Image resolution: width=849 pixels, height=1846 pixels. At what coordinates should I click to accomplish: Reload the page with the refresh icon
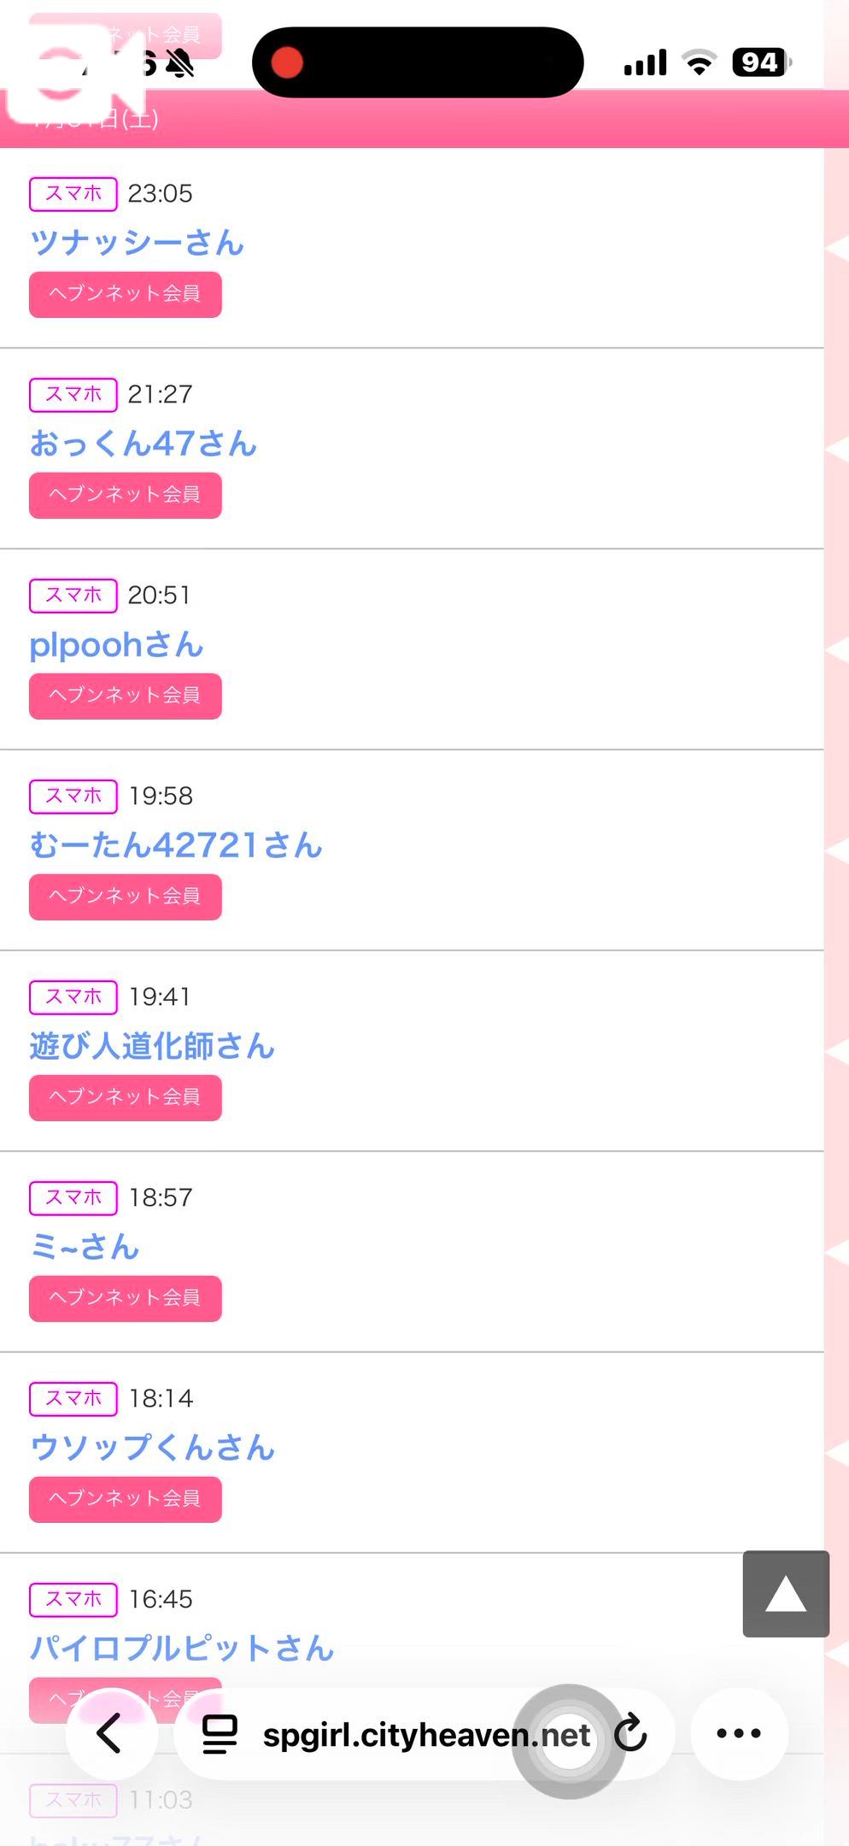pyautogui.click(x=632, y=1733)
